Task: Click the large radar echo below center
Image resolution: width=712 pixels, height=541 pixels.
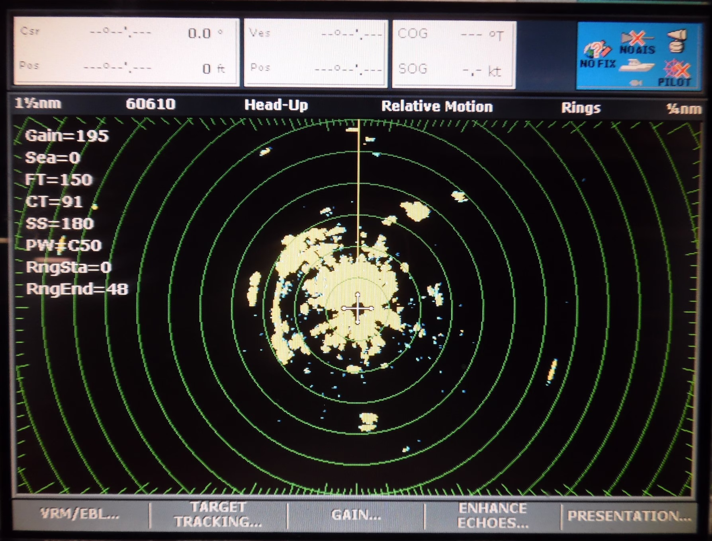Action: point(368,422)
